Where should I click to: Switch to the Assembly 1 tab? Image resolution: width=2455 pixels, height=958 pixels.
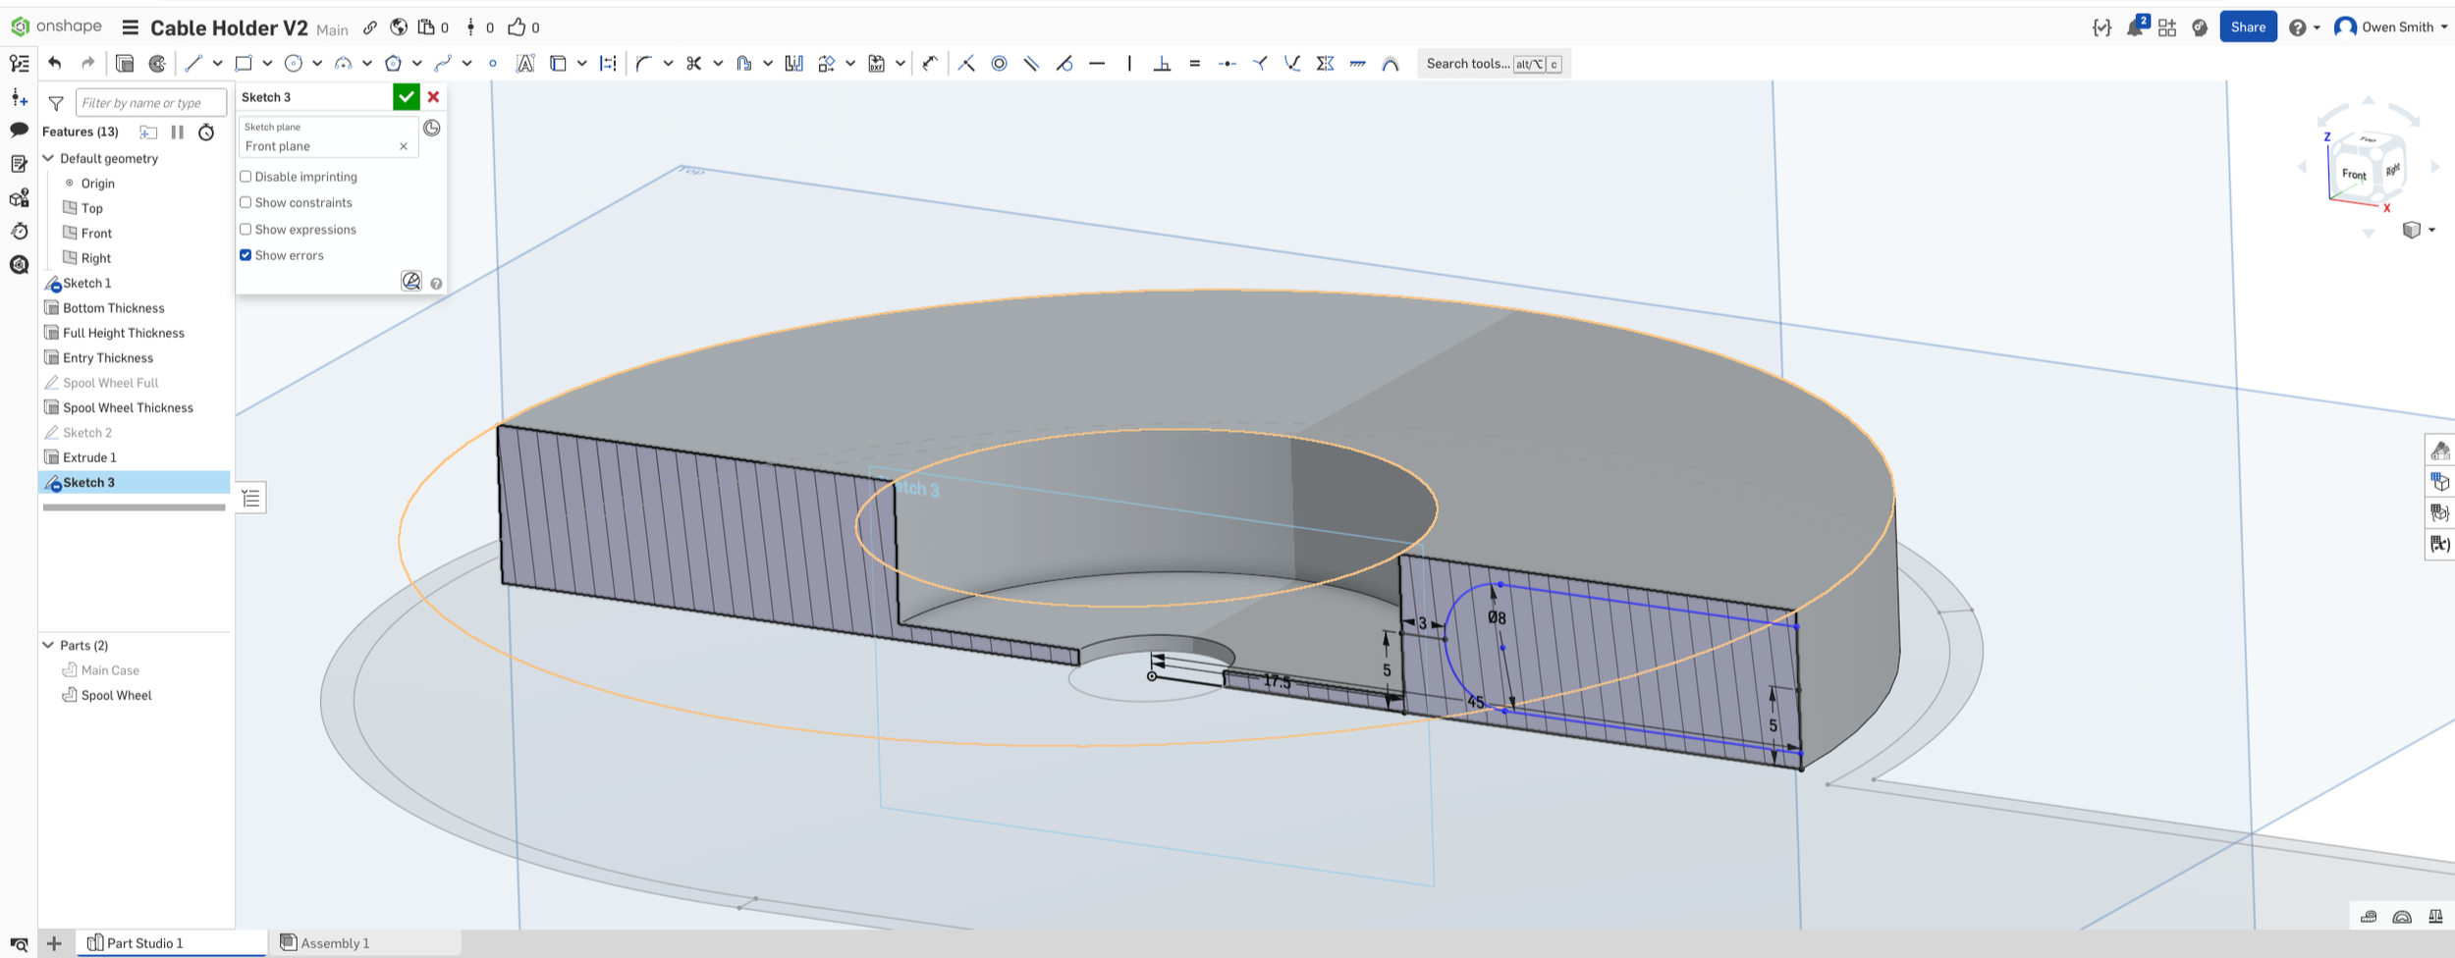point(334,942)
